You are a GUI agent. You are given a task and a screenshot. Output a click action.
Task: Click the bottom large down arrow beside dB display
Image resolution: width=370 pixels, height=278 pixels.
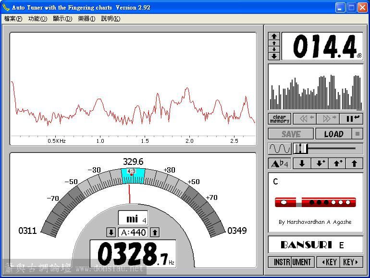[274, 56]
